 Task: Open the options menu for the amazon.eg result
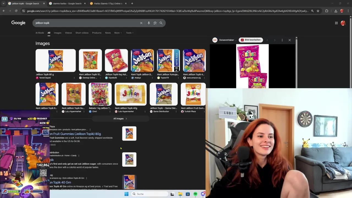[x=86, y=178]
